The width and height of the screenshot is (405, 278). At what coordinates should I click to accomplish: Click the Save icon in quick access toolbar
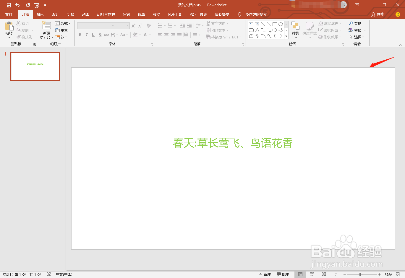point(9,5)
